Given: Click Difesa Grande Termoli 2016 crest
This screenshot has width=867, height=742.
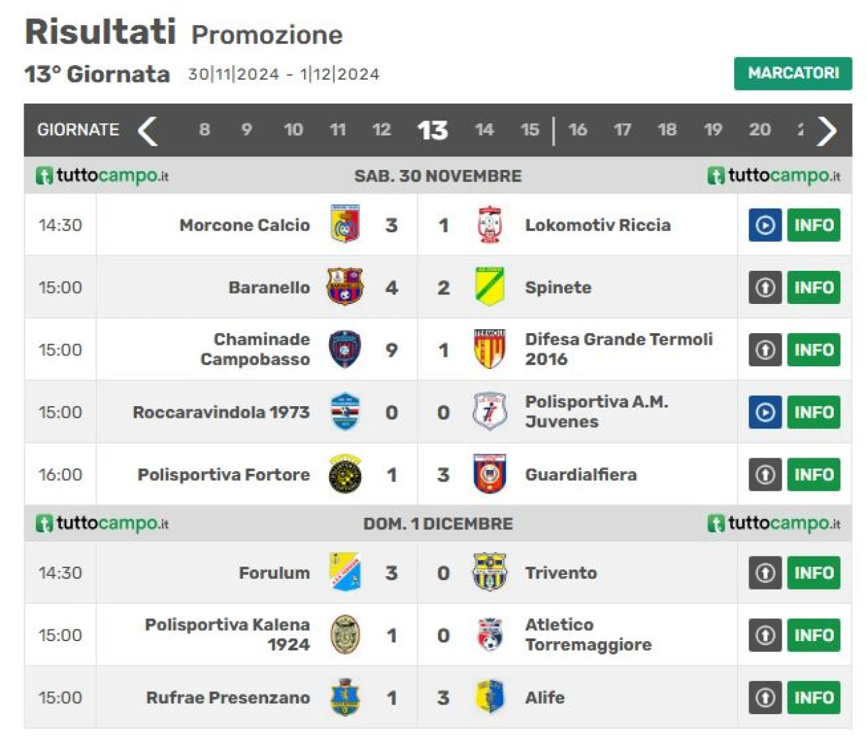Looking at the screenshot, I should (x=489, y=349).
